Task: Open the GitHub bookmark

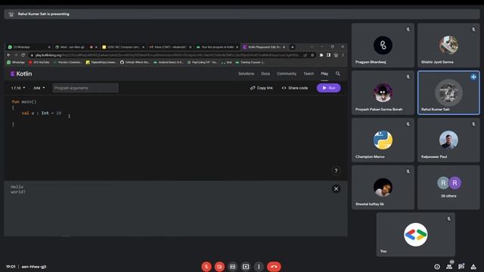Action: pos(135,62)
